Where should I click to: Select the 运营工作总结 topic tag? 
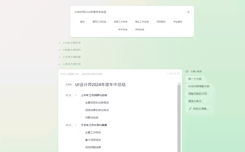(x=121, y=22)
